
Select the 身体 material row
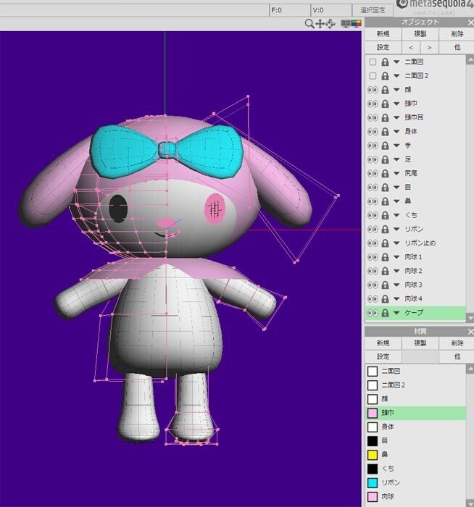(x=415, y=427)
